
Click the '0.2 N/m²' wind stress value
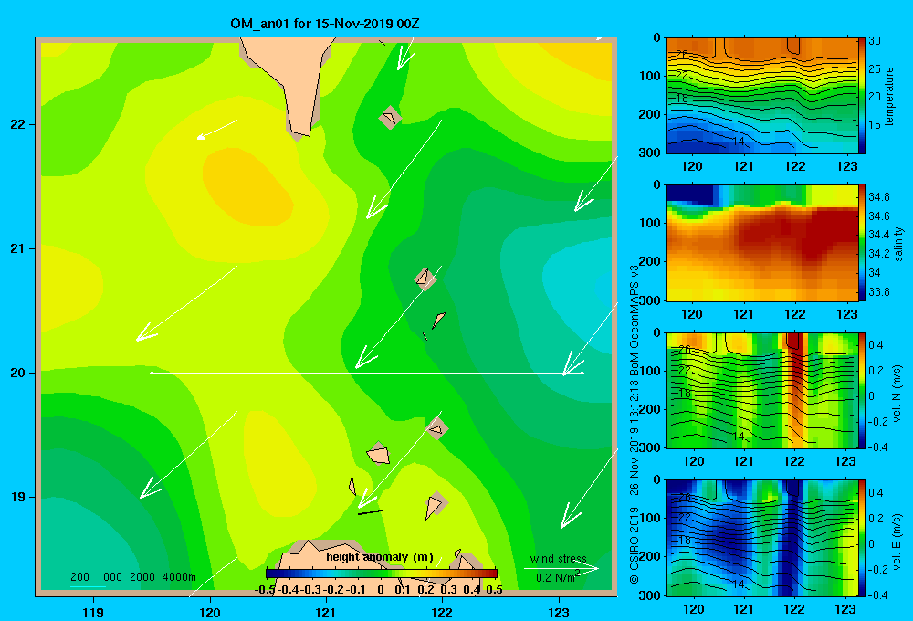558,577
